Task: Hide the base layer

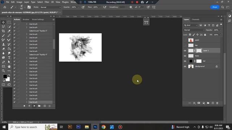Action: [x=185, y=56]
